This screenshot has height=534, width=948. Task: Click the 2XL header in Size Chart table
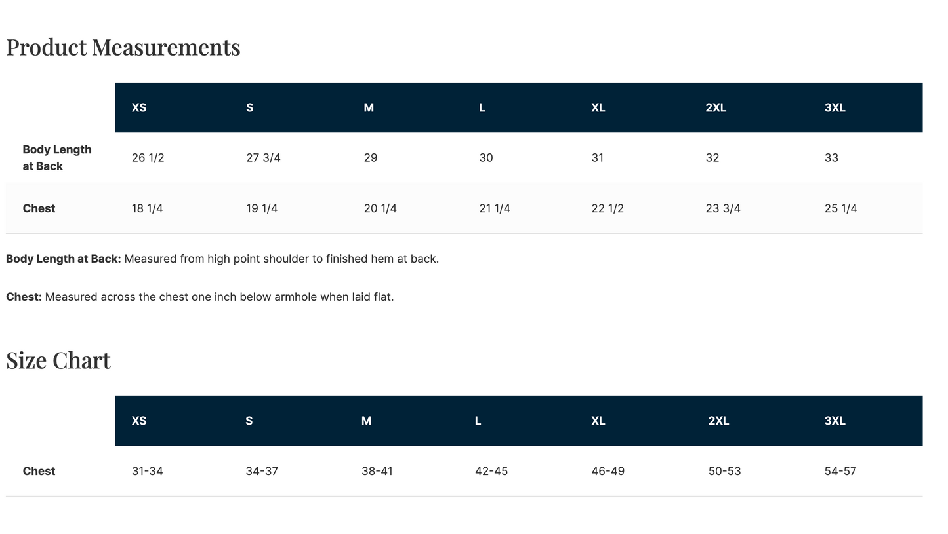(718, 421)
